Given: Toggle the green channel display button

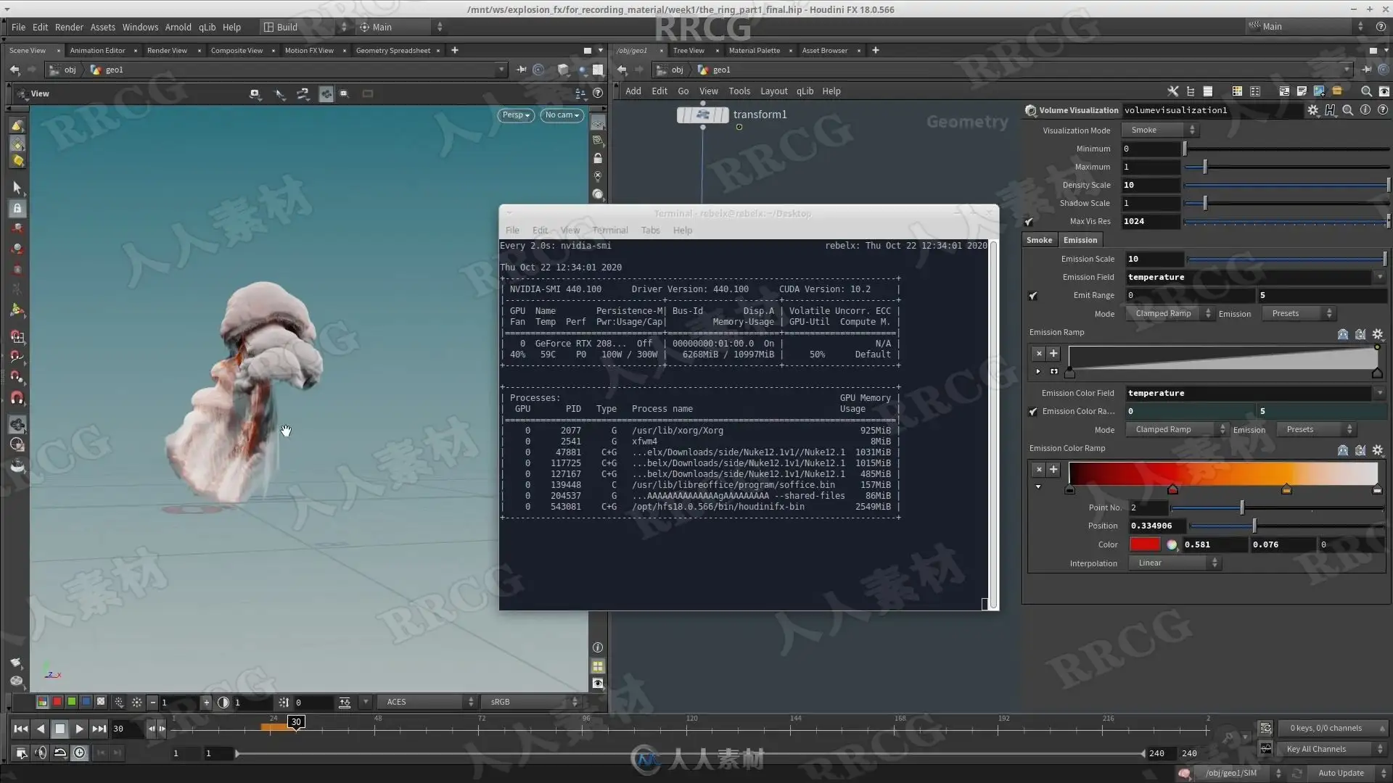Looking at the screenshot, I should (x=72, y=702).
